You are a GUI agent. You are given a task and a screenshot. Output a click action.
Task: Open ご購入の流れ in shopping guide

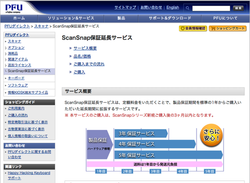(x=18, y=115)
